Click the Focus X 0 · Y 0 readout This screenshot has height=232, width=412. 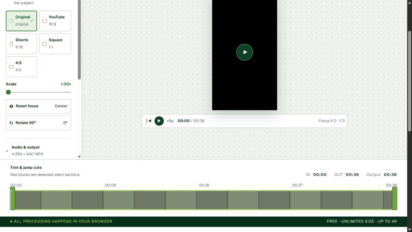[x=332, y=121]
